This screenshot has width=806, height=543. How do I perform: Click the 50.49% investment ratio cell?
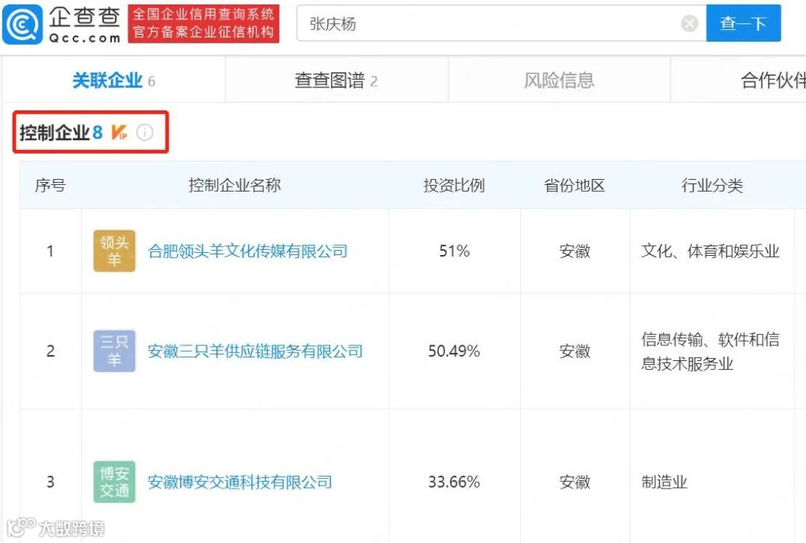point(454,351)
